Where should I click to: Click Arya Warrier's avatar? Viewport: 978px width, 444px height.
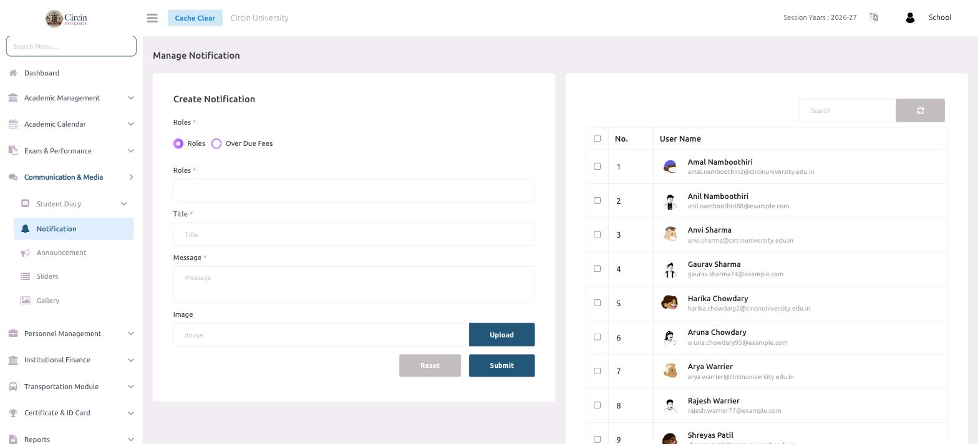[670, 371]
